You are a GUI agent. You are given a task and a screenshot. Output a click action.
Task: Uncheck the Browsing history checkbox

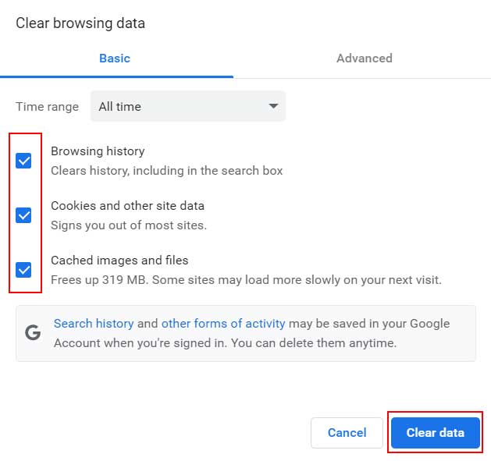tap(23, 161)
